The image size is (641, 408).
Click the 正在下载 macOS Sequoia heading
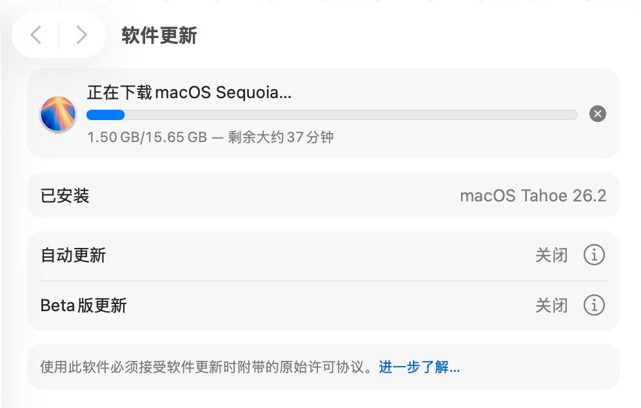190,93
